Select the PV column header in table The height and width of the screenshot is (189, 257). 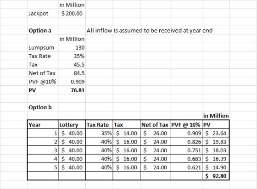click(216, 125)
